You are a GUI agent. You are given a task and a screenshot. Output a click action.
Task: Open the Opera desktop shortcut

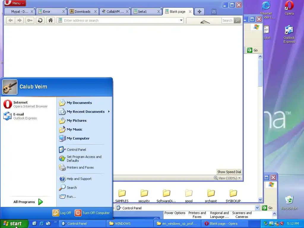coord(289,8)
